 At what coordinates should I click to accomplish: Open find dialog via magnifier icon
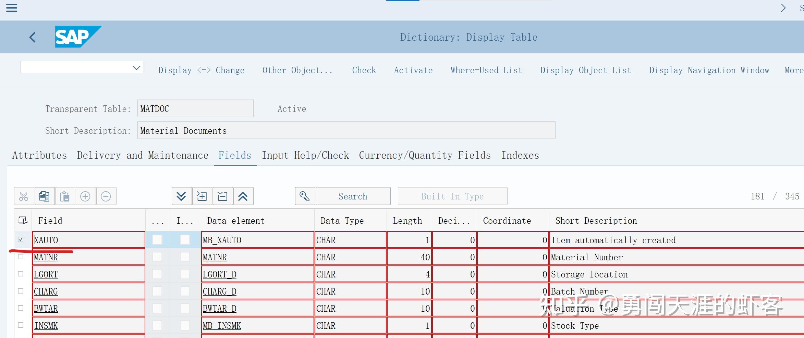pos(304,196)
